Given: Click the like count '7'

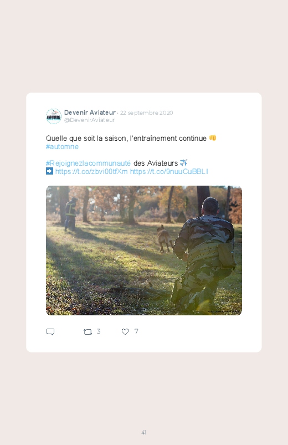Looking at the screenshot, I should click(x=136, y=331).
